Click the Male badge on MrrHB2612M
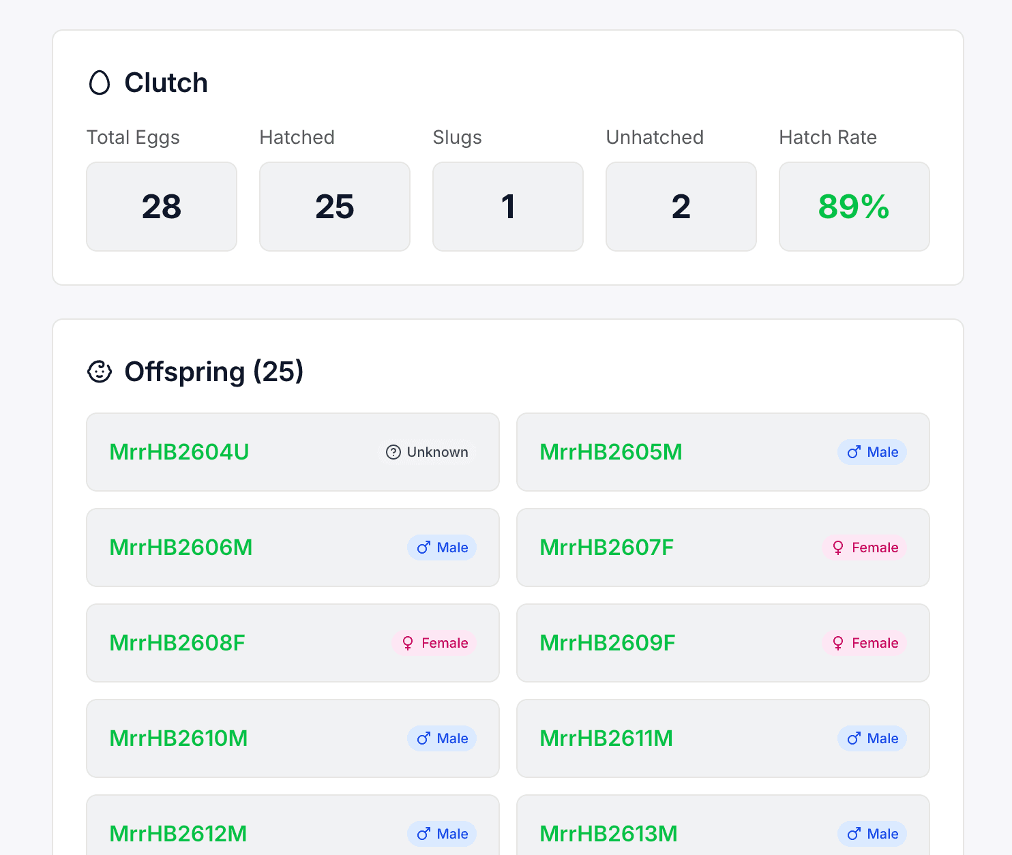The width and height of the screenshot is (1012, 855). pyautogui.click(x=442, y=834)
